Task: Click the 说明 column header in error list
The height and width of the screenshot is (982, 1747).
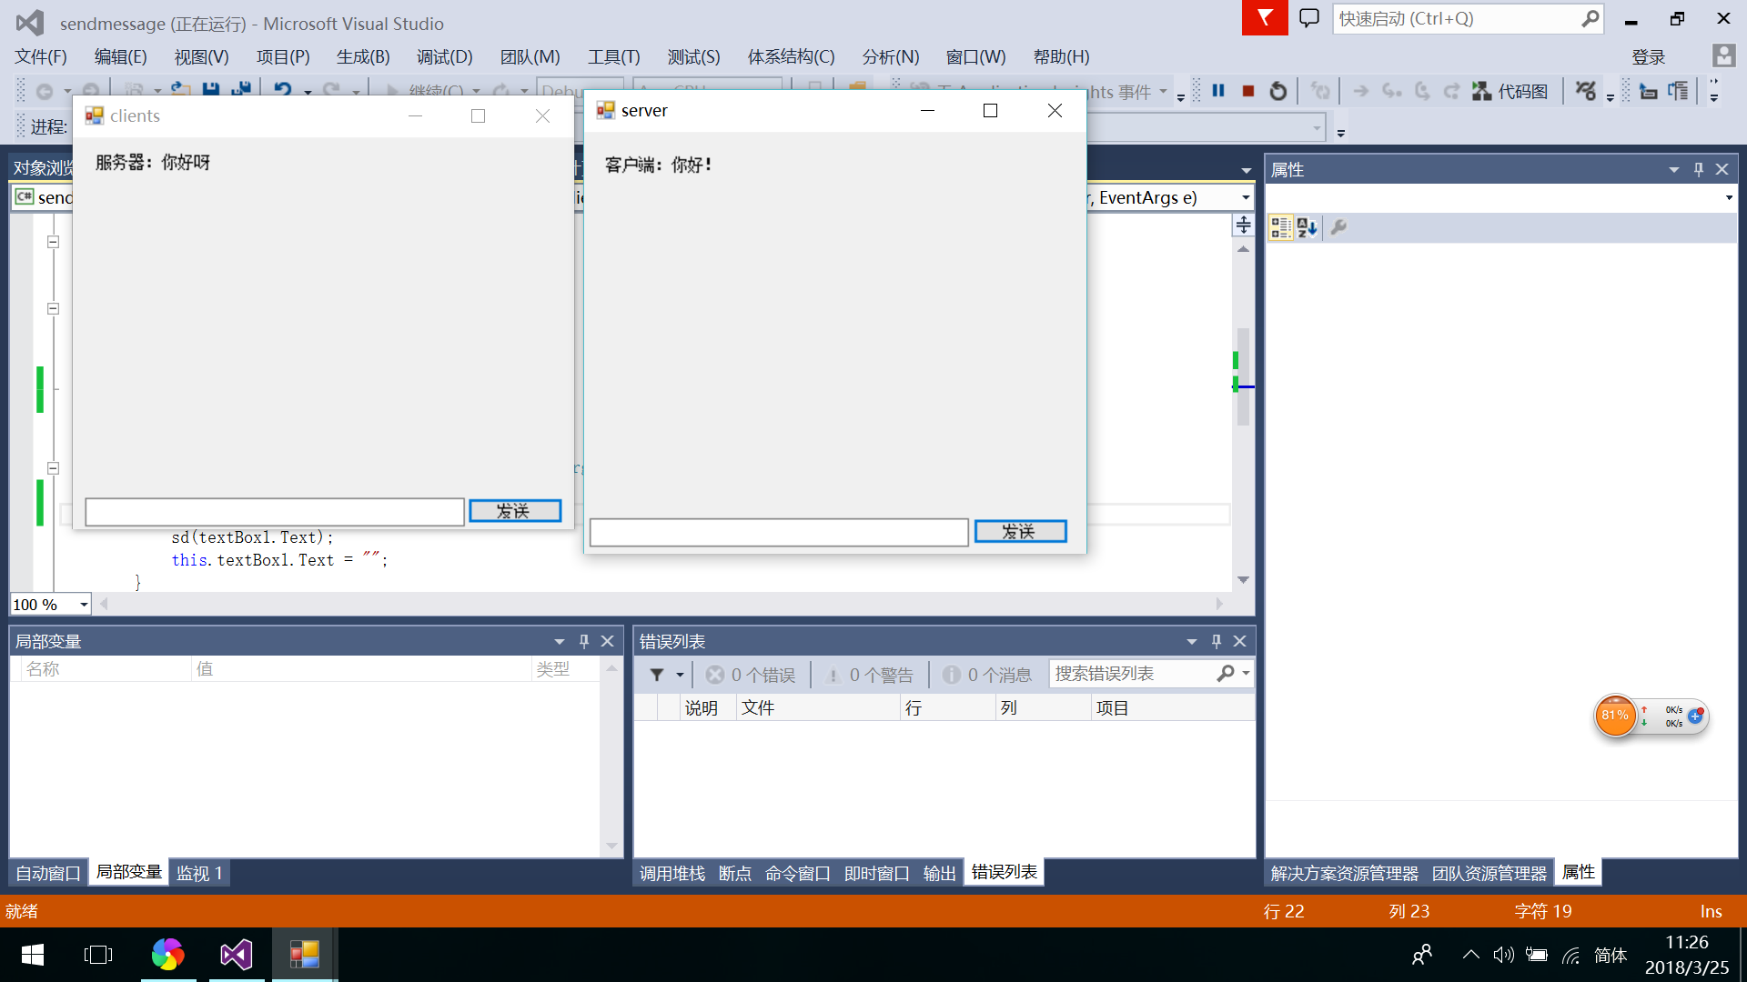Action: tap(702, 707)
